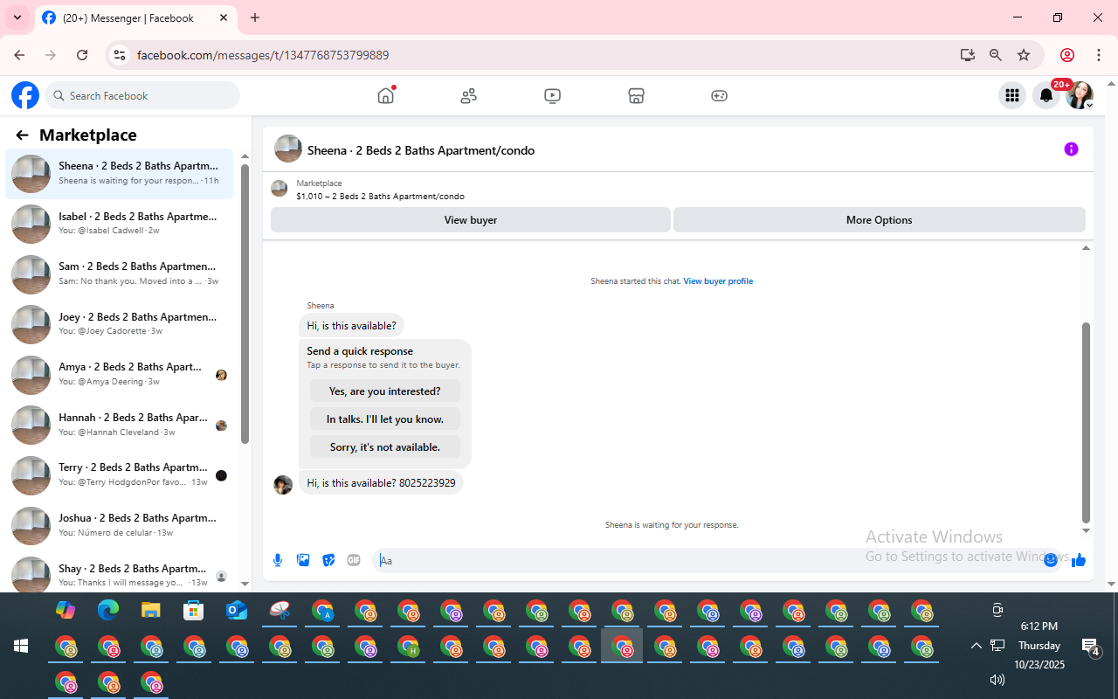The height and width of the screenshot is (699, 1118).
Task: Click View buyer button
Action: pyautogui.click(x=471, y=220)
